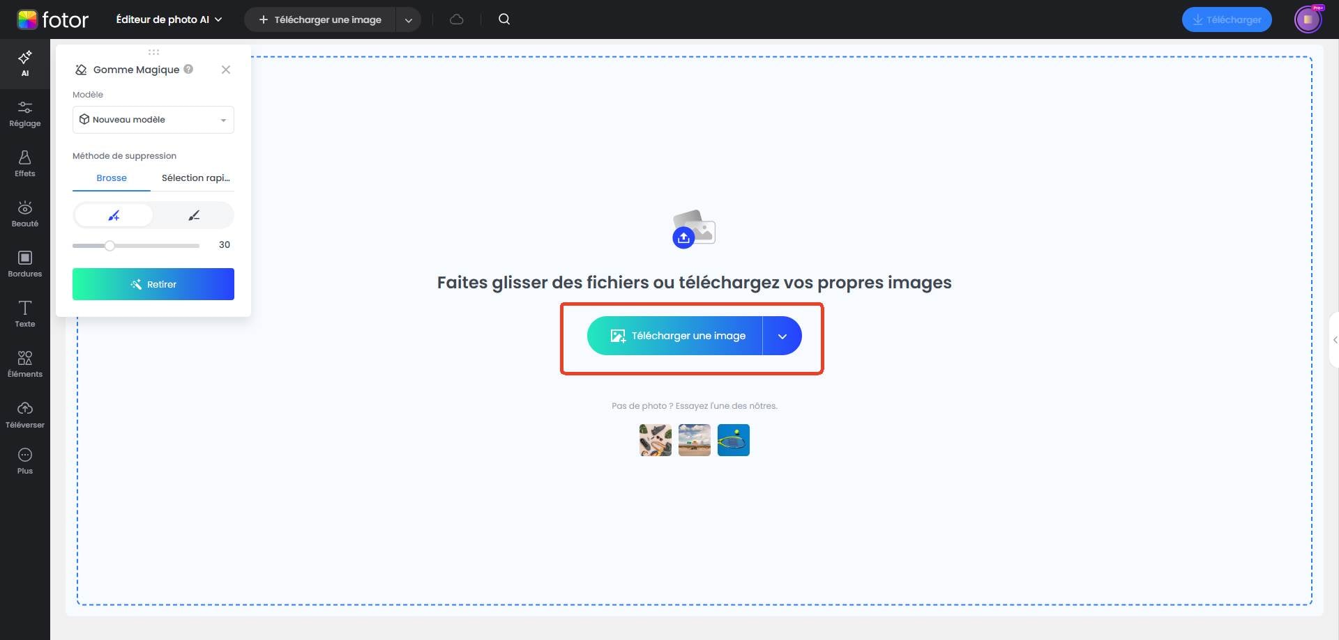Adjust the brush size slider
The width and height of the screenshot is (1339, 640).
click(109, 245)
